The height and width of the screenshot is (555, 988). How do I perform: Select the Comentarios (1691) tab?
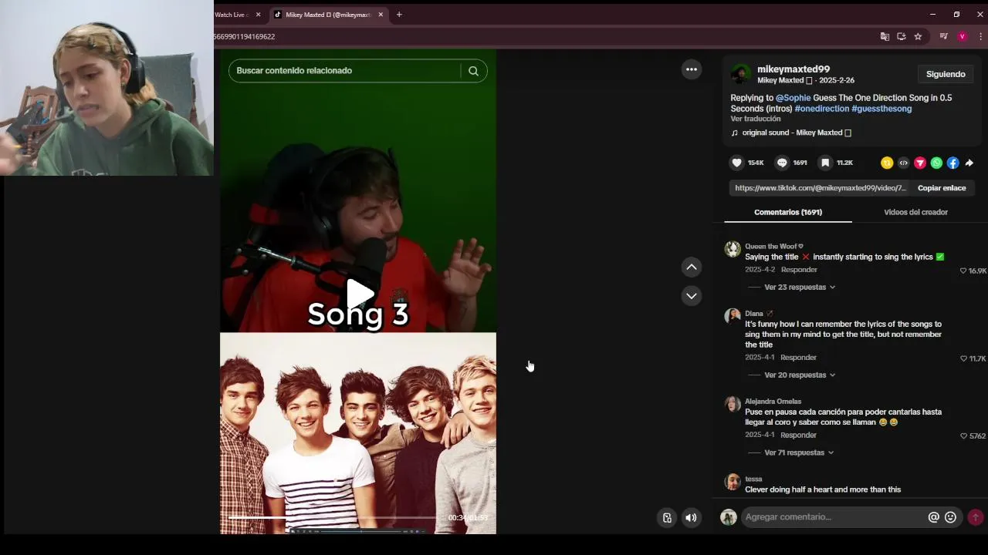tap(788, 212)
